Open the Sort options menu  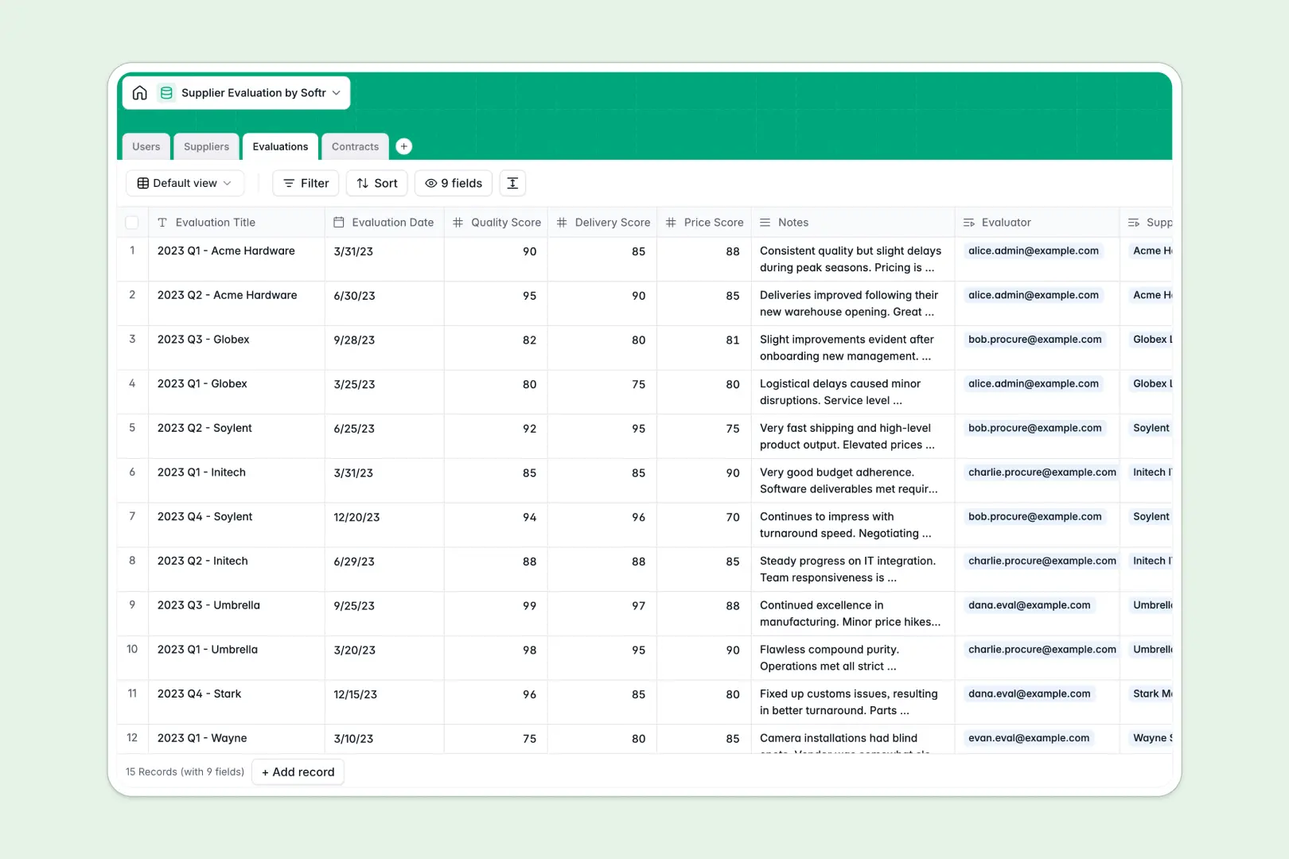pos(376,183)
